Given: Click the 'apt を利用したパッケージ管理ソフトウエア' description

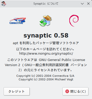Looking at the screenshot, I should [46, 43].
